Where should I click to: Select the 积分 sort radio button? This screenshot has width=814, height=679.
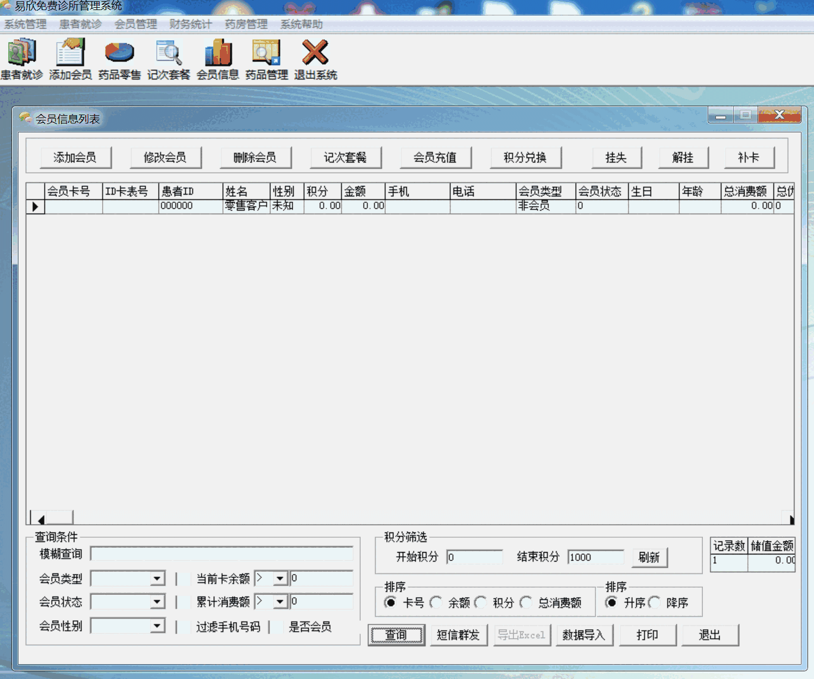tap(482, 602)
